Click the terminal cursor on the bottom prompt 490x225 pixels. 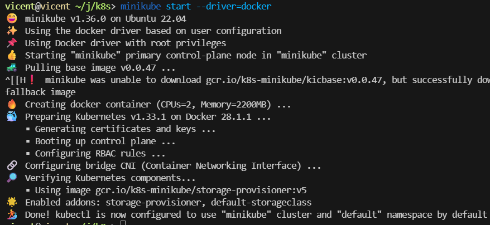(x=123, y=223)
